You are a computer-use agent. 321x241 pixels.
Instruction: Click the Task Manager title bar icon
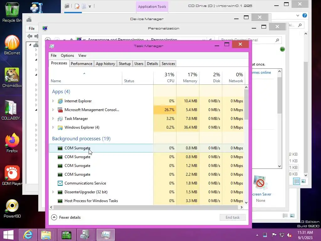tap(52, 46)
